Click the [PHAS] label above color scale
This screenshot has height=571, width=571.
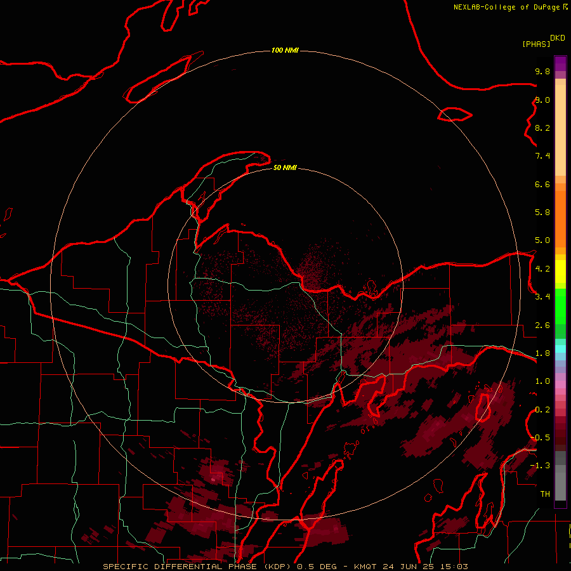point(536,44)
